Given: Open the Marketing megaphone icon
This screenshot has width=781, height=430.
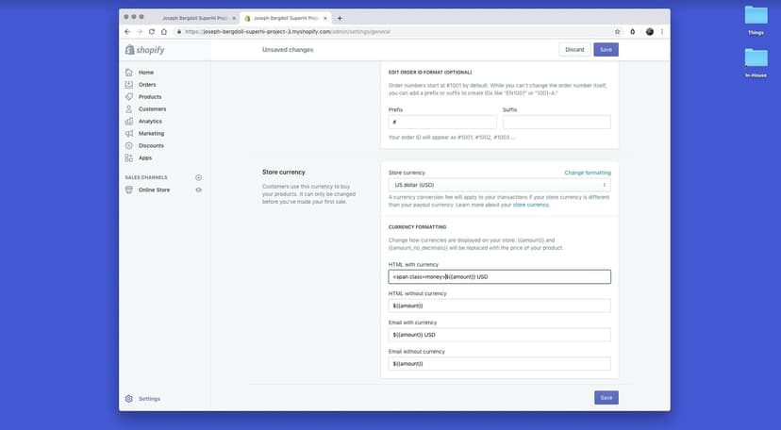Looking at the screenshot, I should click(129, 134).
